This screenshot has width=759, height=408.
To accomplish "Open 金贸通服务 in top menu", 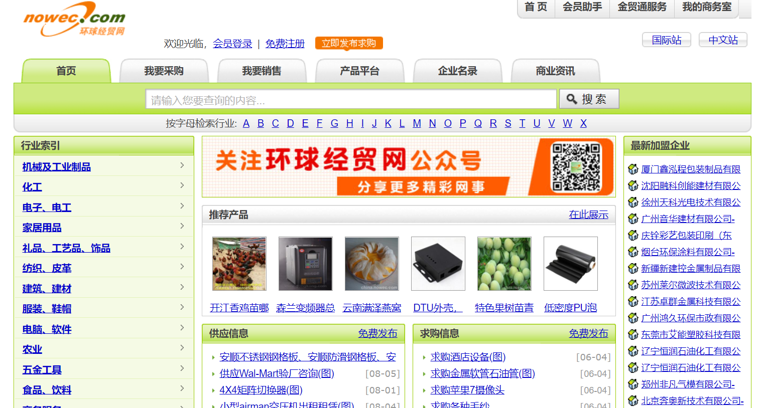I will [x=642, y=7].
